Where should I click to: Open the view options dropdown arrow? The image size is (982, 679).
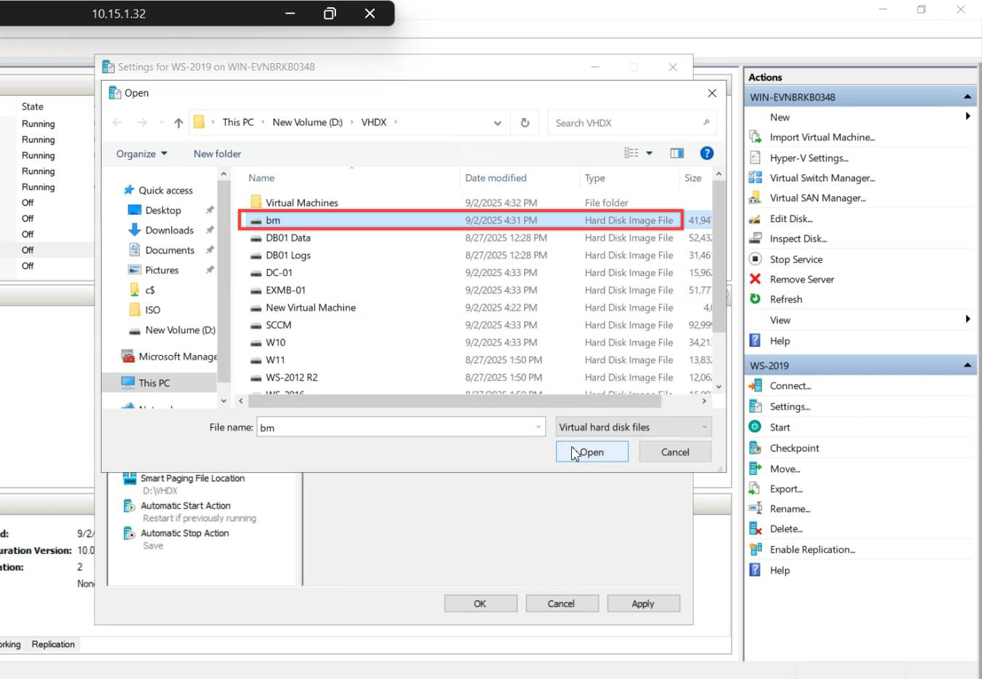click(650, 153)
